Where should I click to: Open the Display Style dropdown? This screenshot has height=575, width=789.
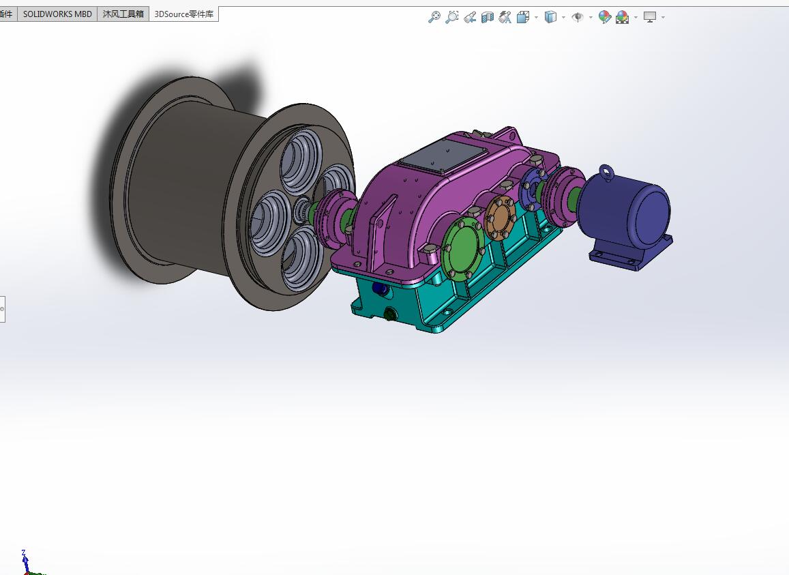(x=562, y=18)
